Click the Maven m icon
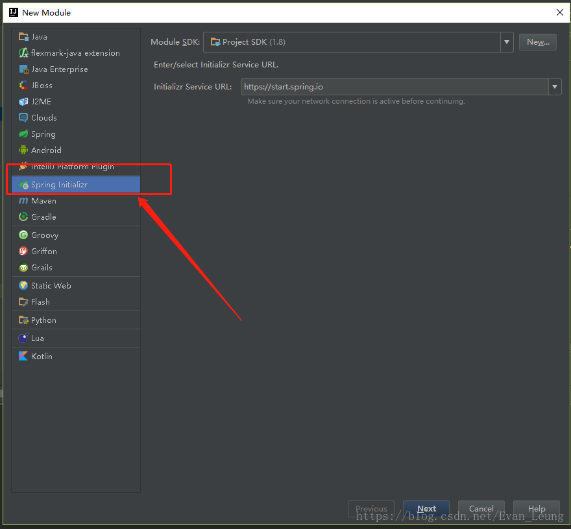571x529 pixels. tap(23, 201)
